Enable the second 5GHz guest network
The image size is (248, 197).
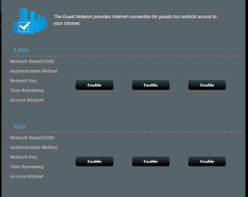tap(151, 161)
